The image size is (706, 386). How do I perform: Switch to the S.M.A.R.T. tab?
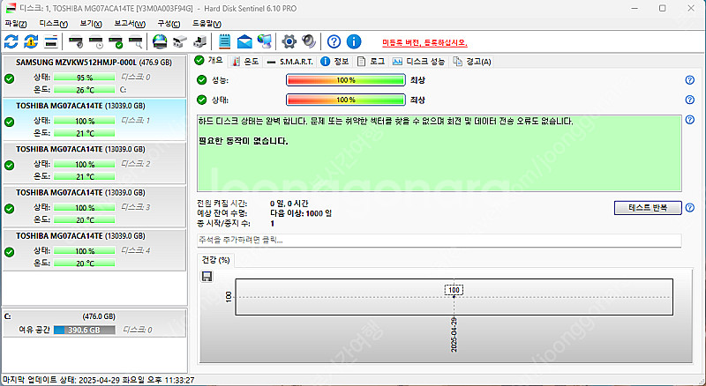(x=289, y=61)
